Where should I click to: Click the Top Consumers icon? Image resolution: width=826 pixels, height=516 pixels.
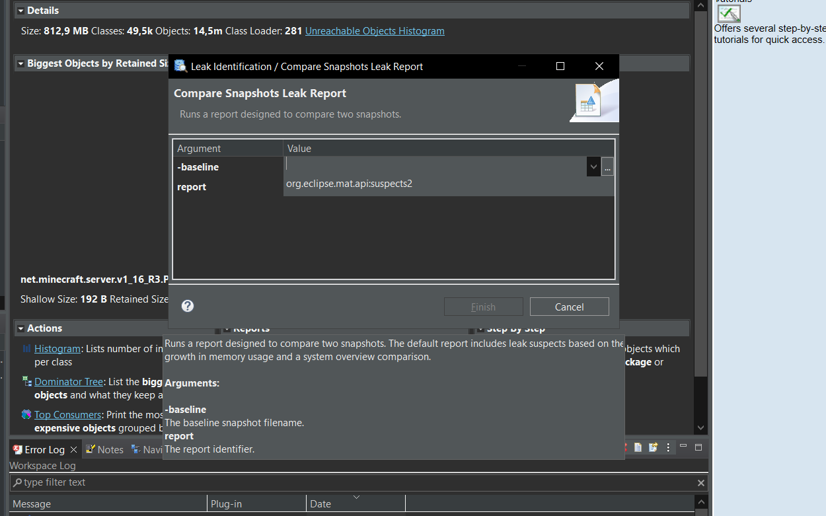tap(26, 414)
